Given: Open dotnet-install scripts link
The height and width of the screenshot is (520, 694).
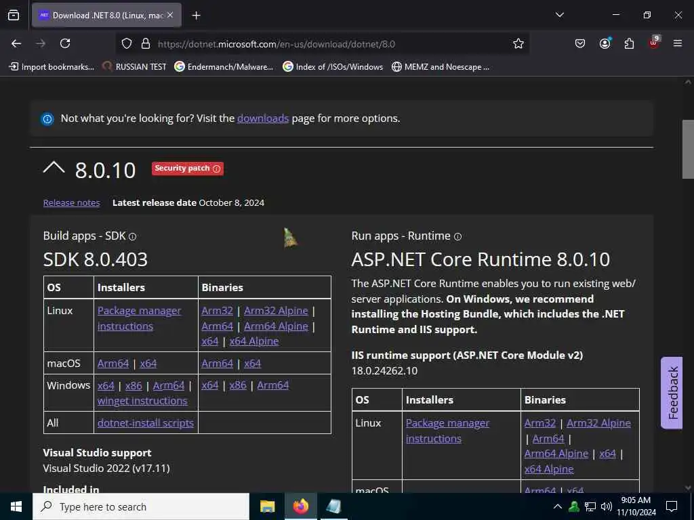Looking at the screenshot, I should [x=146, y=423].
